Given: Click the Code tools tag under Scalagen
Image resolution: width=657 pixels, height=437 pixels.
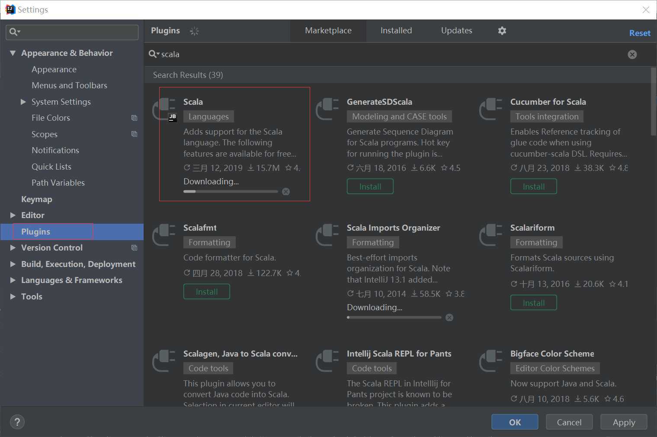Looking at the screenshot, I should click(x=208, y=368).
